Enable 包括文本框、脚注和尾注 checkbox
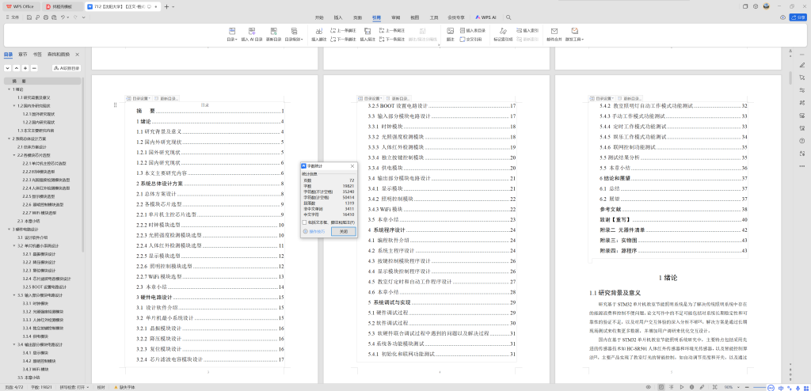Image resolution: width=811 pixels, height=391 pixels. (x=303, y=222)
